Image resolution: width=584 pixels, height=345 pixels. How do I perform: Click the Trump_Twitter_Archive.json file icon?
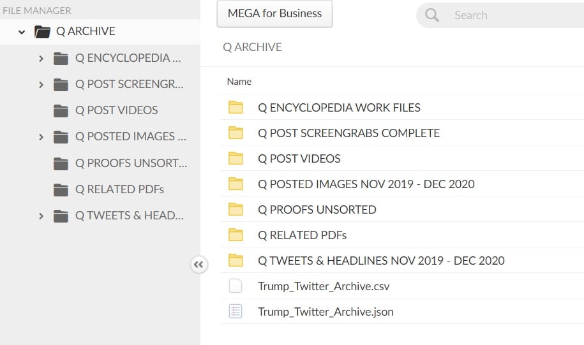(x=236, y=312)
